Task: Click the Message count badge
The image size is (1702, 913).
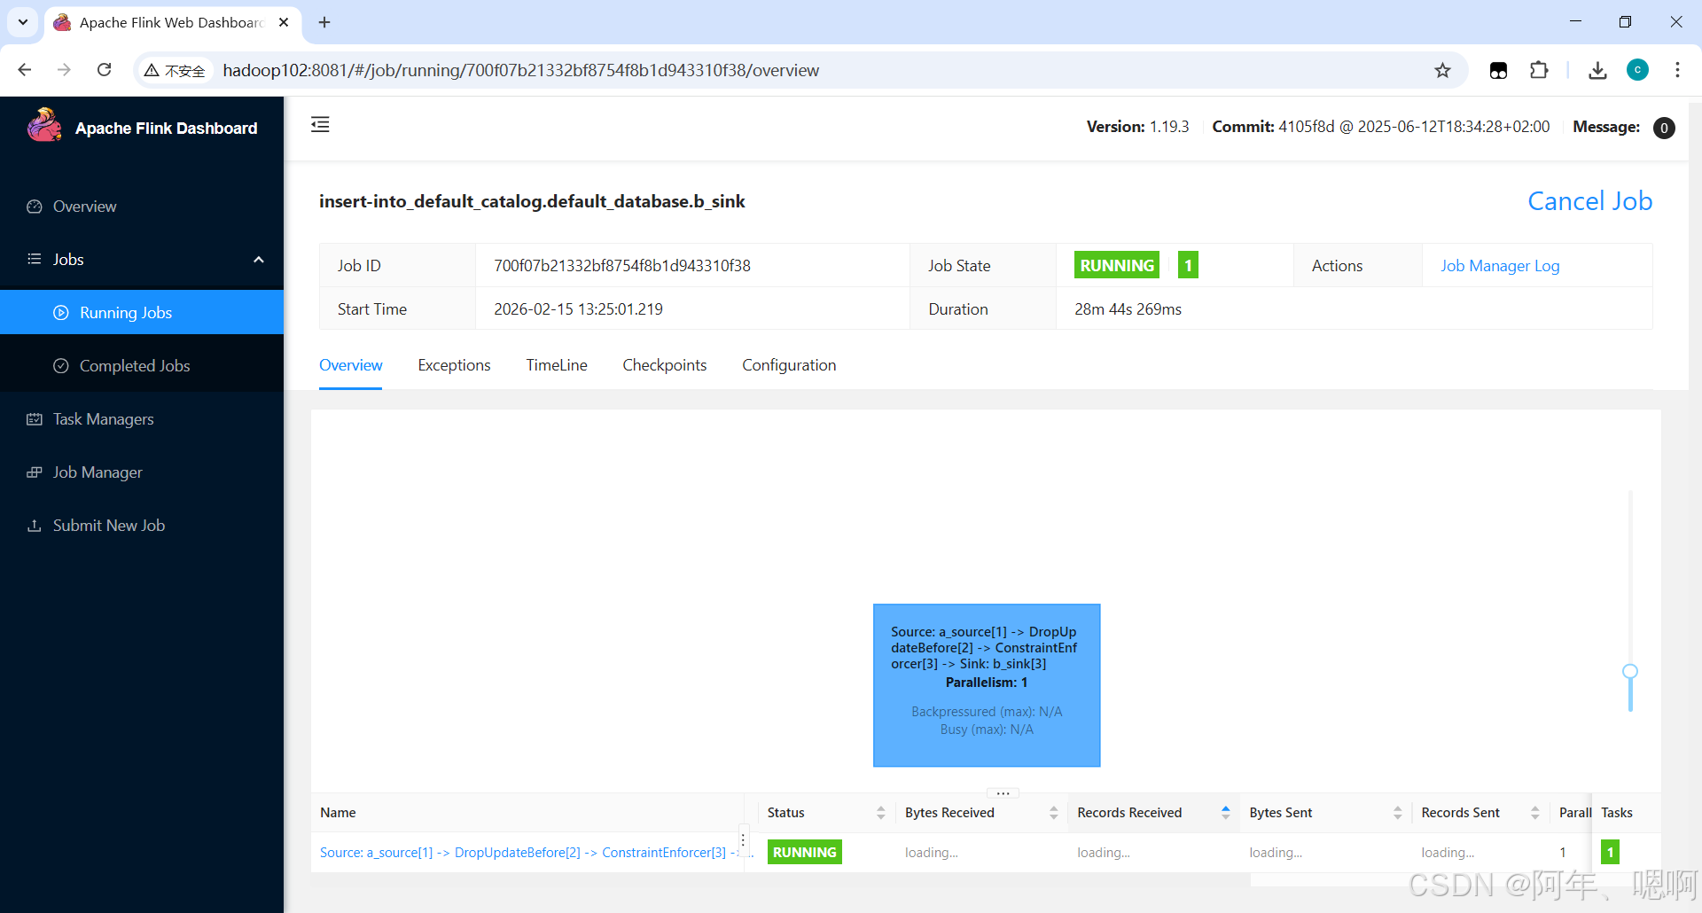Action: [1664, 128]
